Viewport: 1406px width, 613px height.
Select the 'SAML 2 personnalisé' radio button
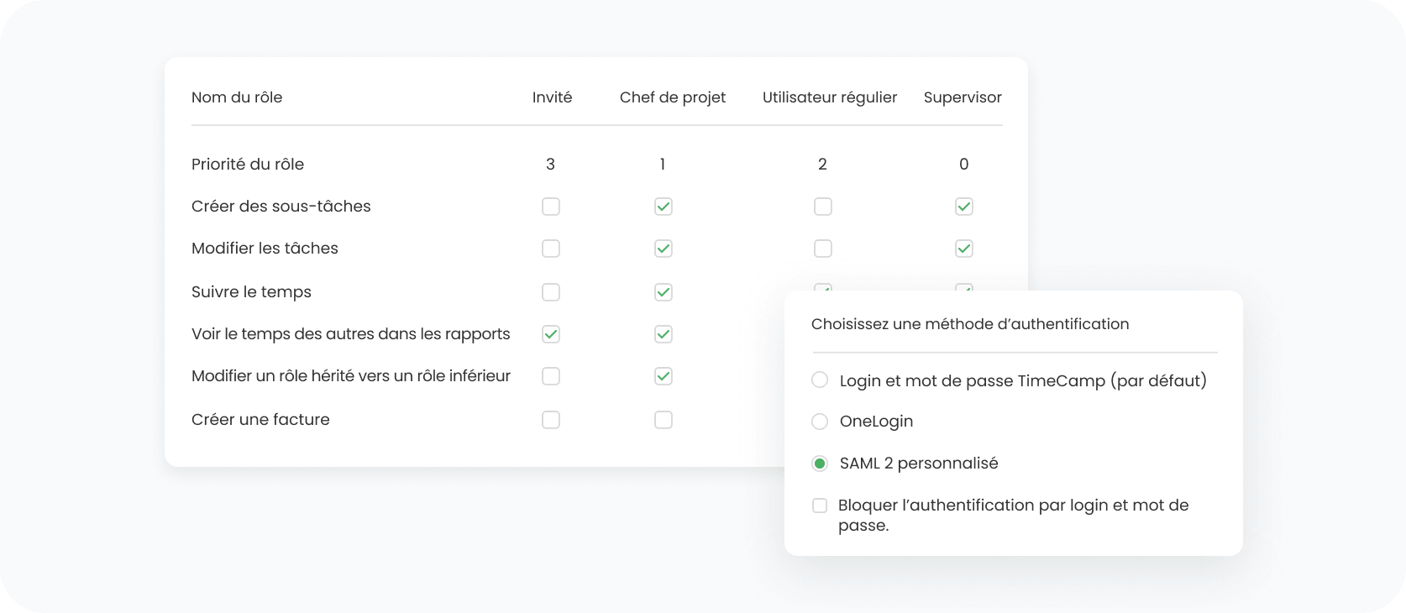tap(820, 464)
